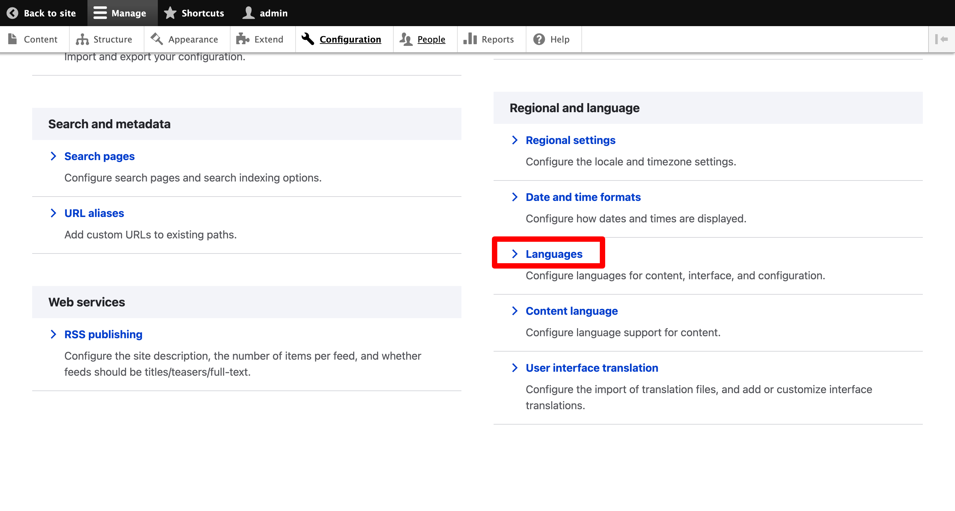Click chevron next to Search pages
This screenshot has height=511, width=955.
[x=53, y=156]
